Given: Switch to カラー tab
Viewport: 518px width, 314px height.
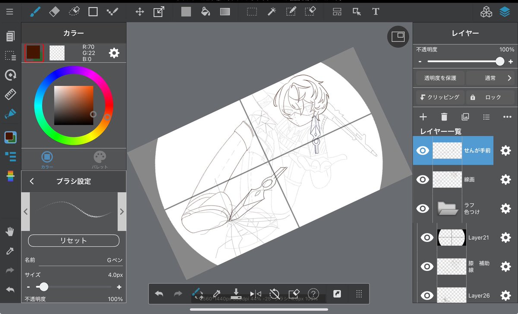Looking at the screenshot, I should [x=47, y=159].
